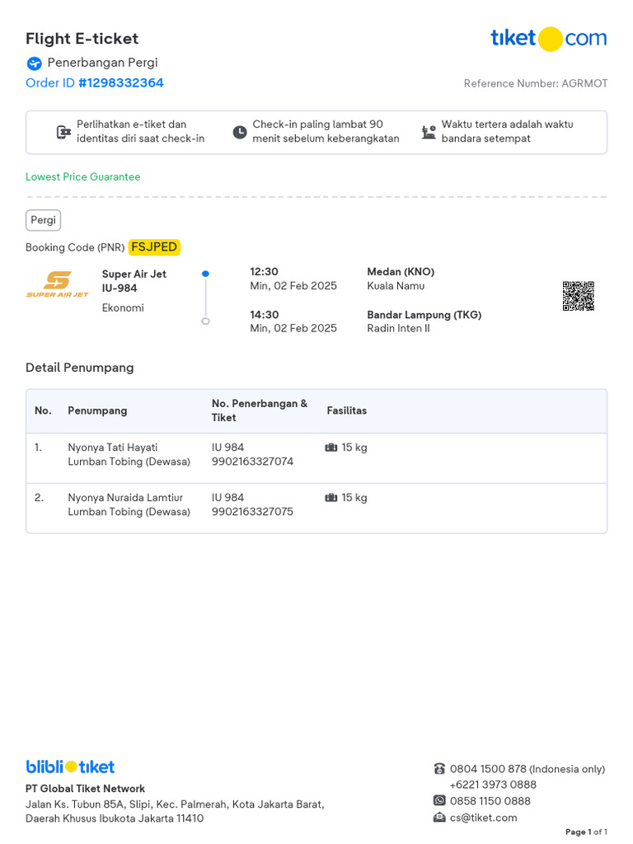The width and height of the screenshot is (633, 844).
Task: Click flight number IU-984 under Super Air Jet
Action: tap(120, 288)
